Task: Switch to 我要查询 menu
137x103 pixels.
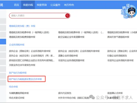Action: (x=42, y=5)
